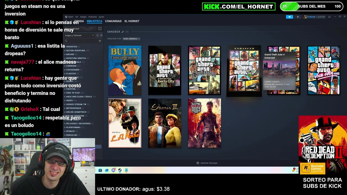
Task: Expand the CARRERAS collection
Action: pos(72,66)
